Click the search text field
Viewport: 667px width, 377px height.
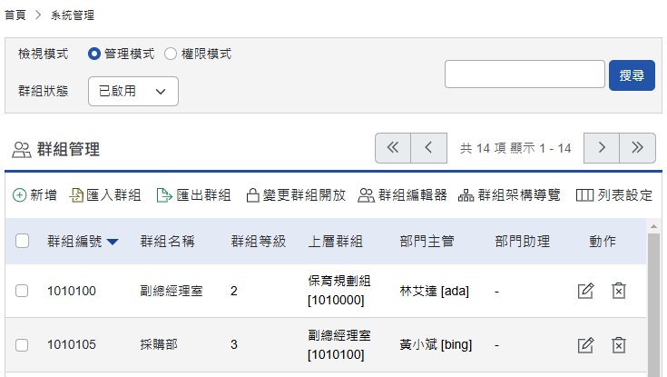tap(525, 74)
